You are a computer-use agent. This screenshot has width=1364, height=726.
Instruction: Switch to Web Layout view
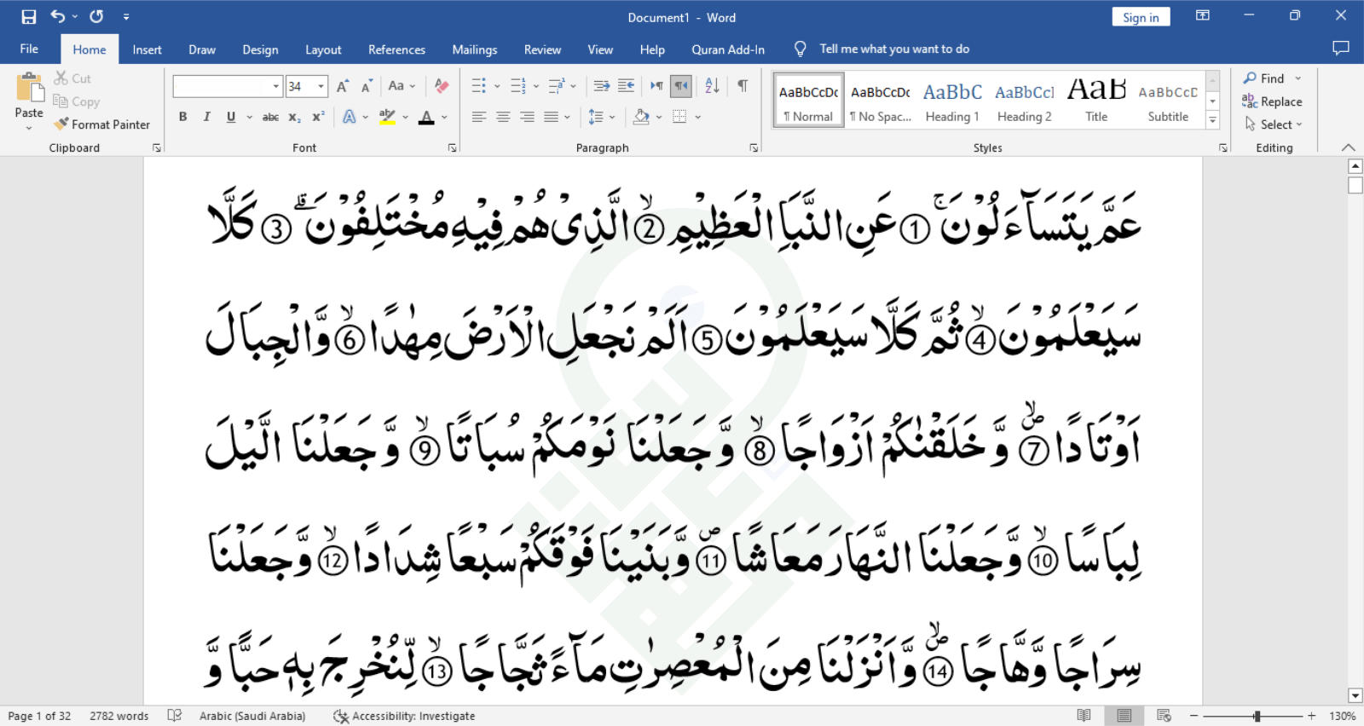[1164, 716]
